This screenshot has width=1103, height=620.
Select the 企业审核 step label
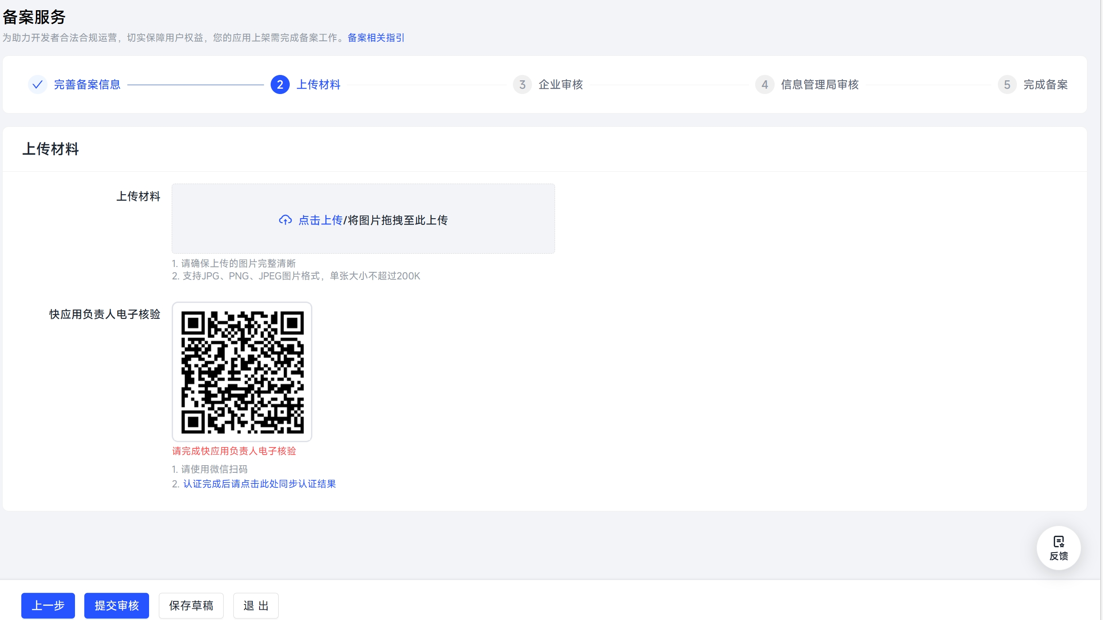coord(560,84)
